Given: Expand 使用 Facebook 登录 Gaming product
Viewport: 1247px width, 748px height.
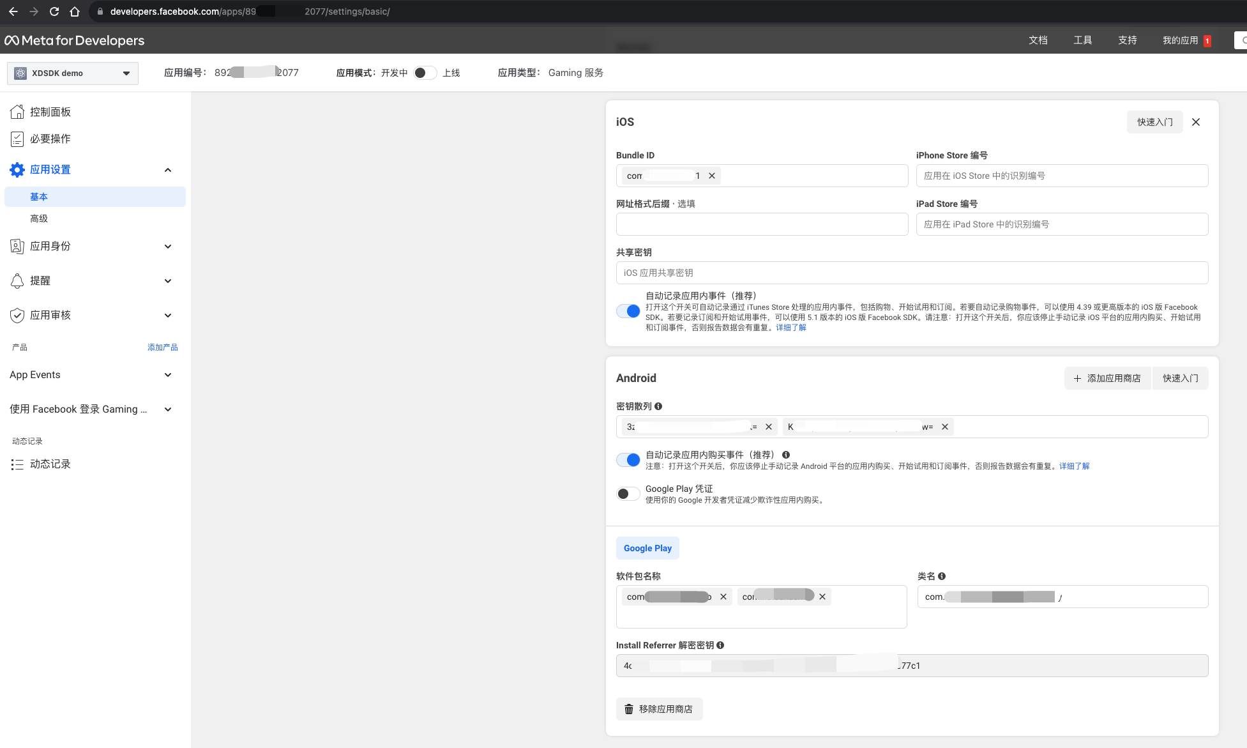Looking at the screenshot, I should coord(168,409).
